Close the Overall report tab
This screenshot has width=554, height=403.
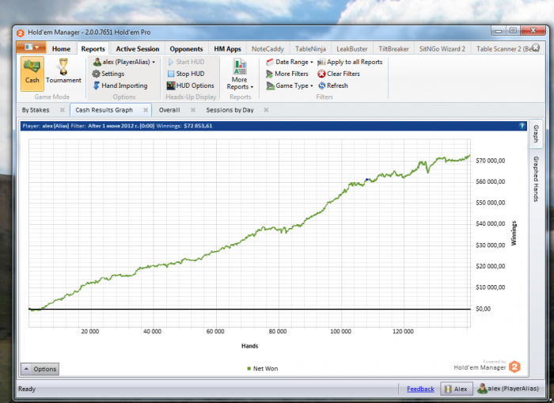click(x=193, y=110)
